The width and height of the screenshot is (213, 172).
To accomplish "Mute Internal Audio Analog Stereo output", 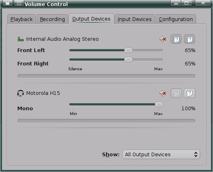I will [163, 39].
